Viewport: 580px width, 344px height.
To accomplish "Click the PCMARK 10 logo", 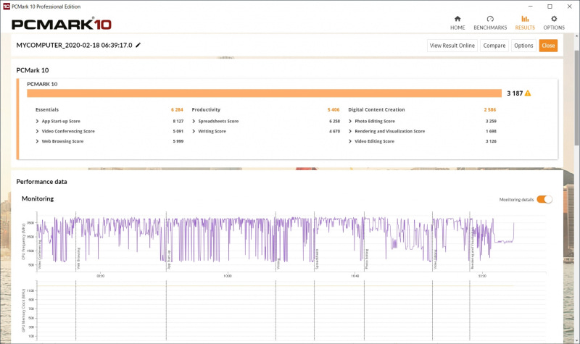I will [x=62, y=25].
